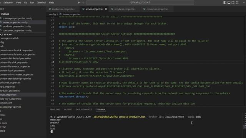This screenshot has height=138, width=246.
Task: Switch to the Output panel tab
Action: (x=68, y=110)
